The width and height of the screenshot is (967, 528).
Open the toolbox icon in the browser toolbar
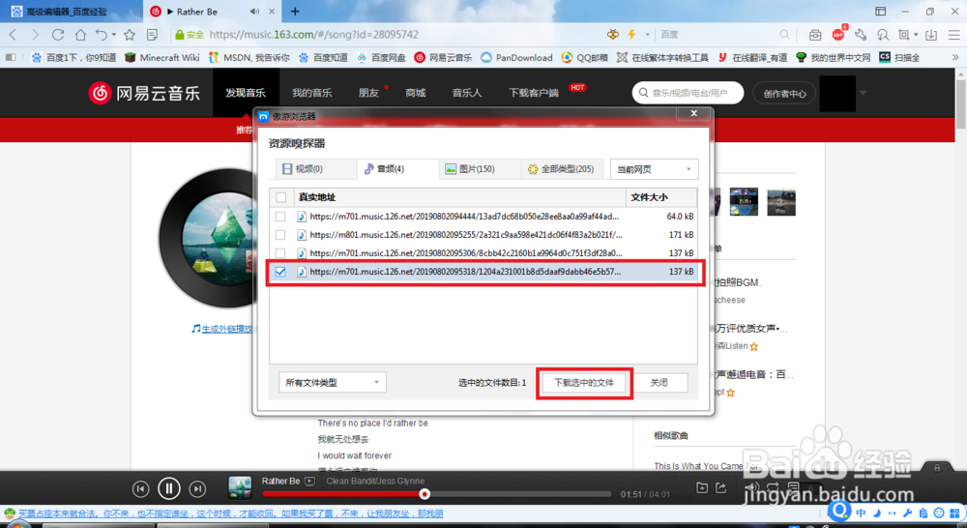[815, 35]
